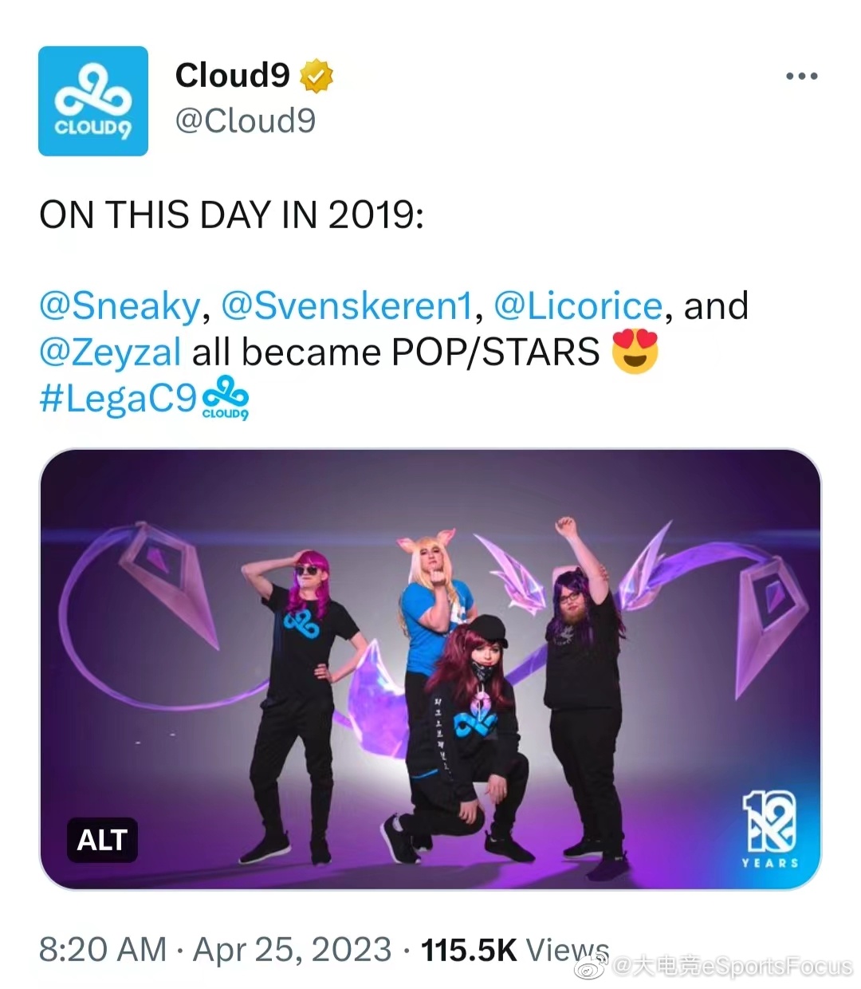This screenshot has height=989, width=861.
Task: Click the 8:20 AM Apr 25, 2023 timestamp
Action: click(x=215, y=949)
